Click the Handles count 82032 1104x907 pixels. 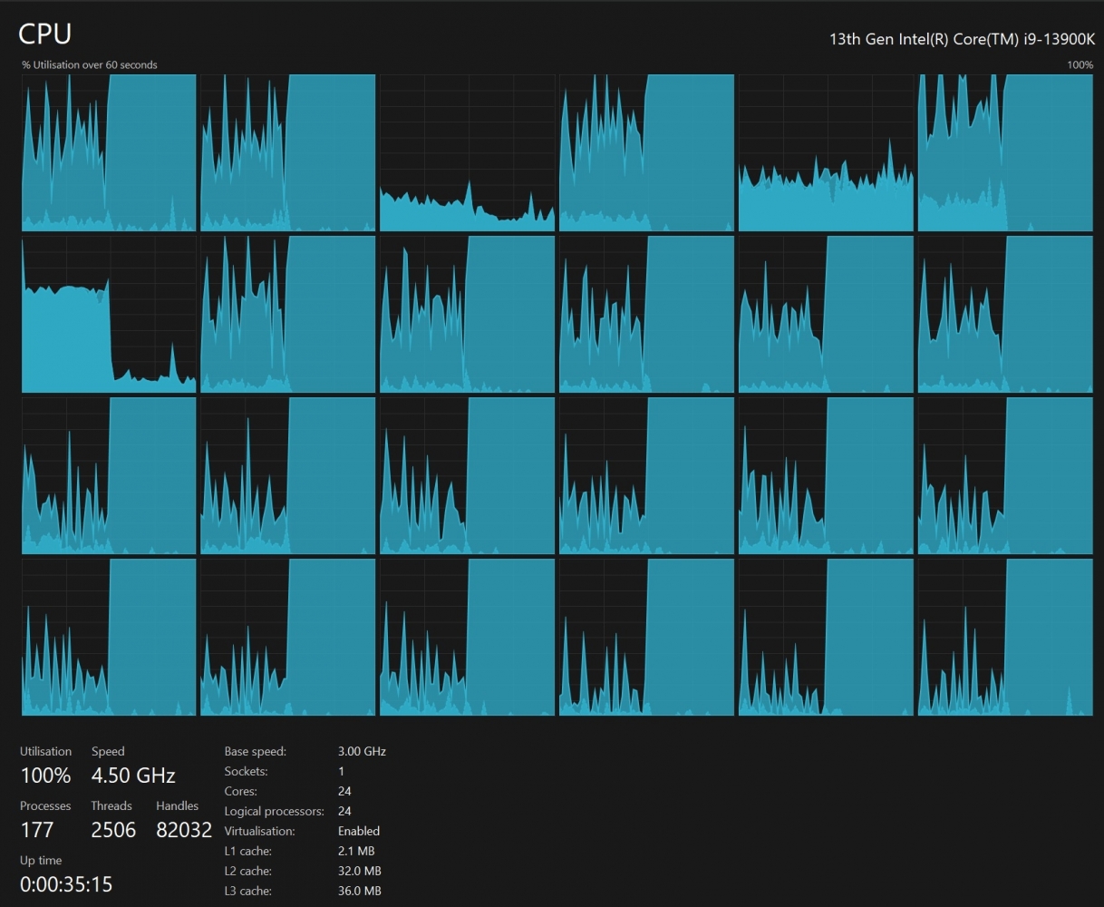[x=184, y=830]
